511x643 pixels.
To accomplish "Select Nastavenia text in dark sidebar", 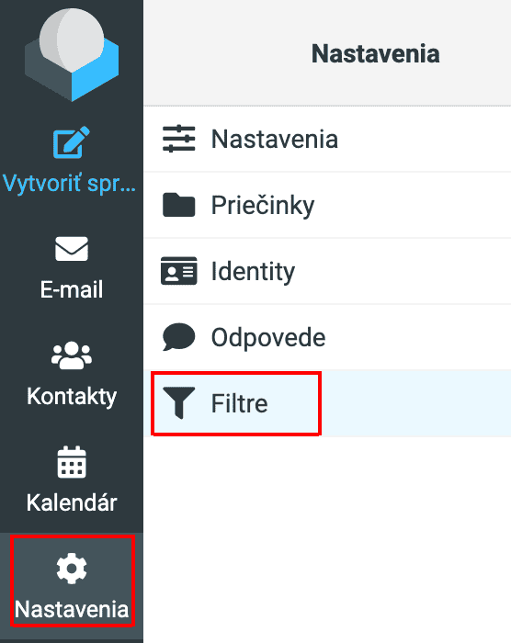I will (x=72, y=609).
